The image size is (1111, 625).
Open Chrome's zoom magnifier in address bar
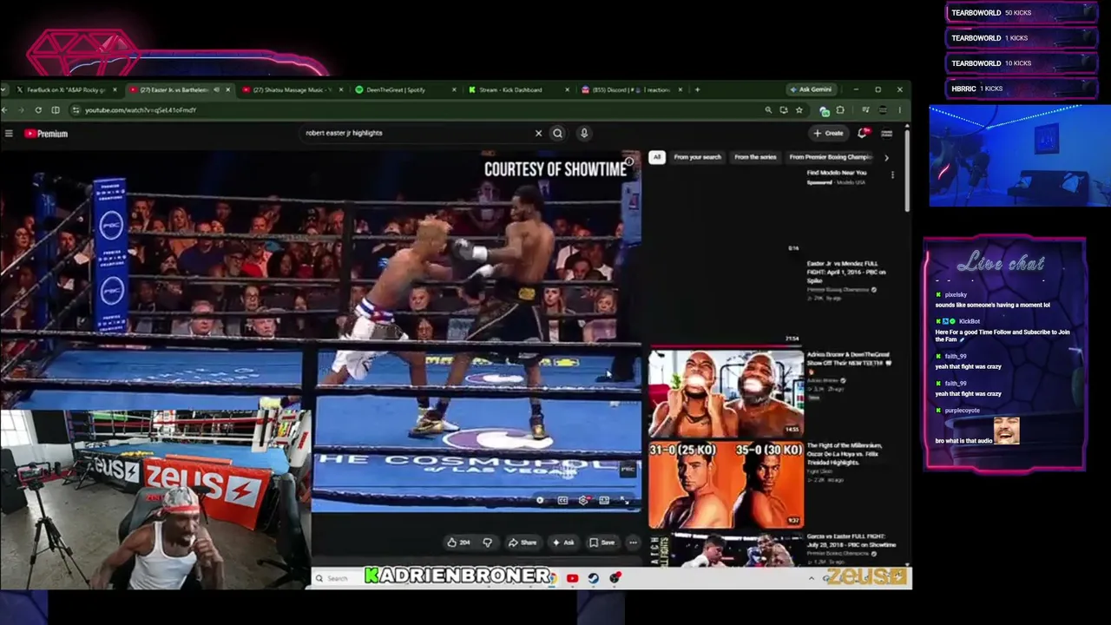pos(768,110)
